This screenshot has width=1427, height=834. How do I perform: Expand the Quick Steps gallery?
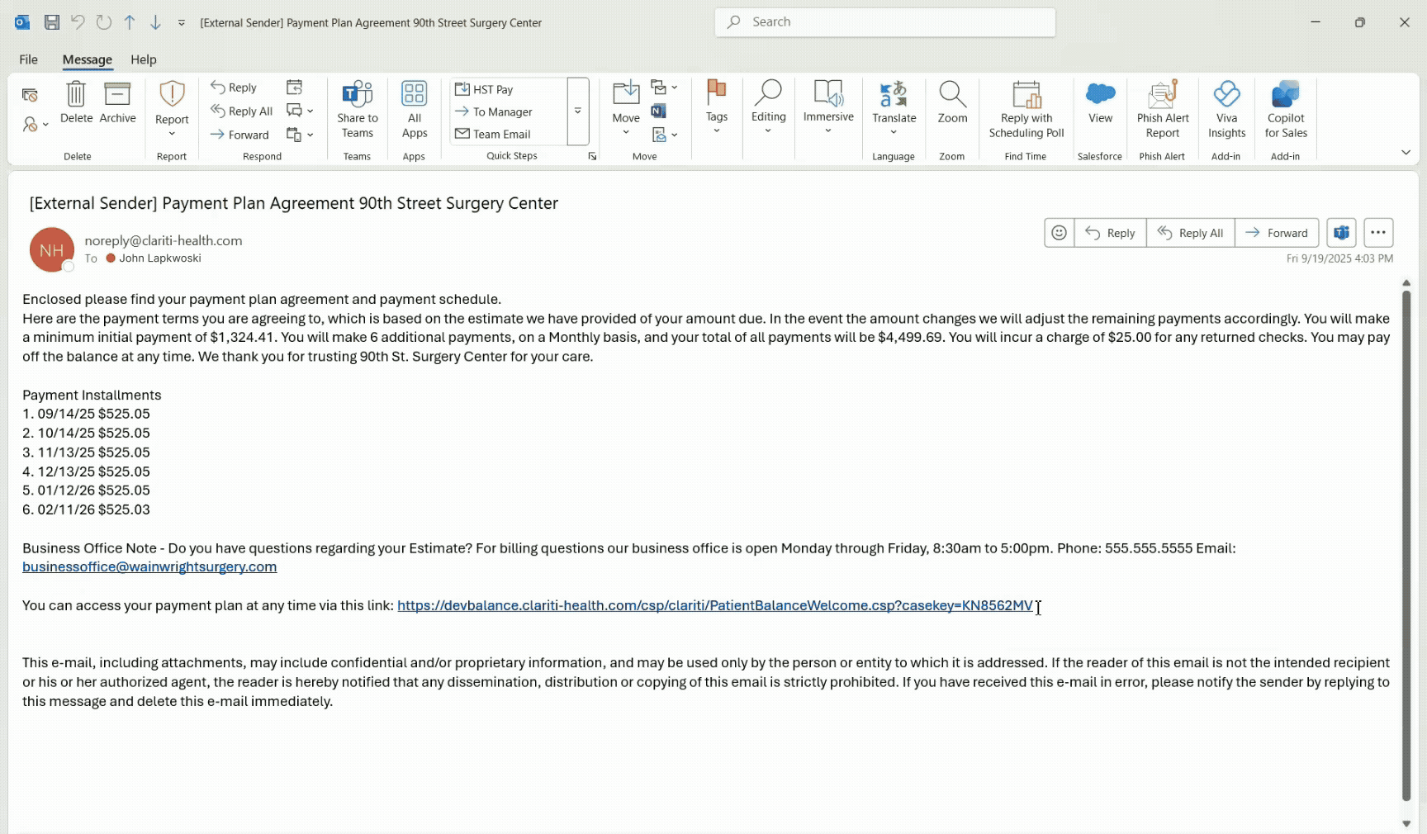click(x=578, y=111)
